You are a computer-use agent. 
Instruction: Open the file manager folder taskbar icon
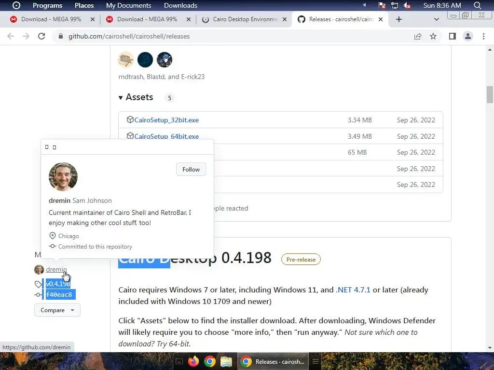226,362
